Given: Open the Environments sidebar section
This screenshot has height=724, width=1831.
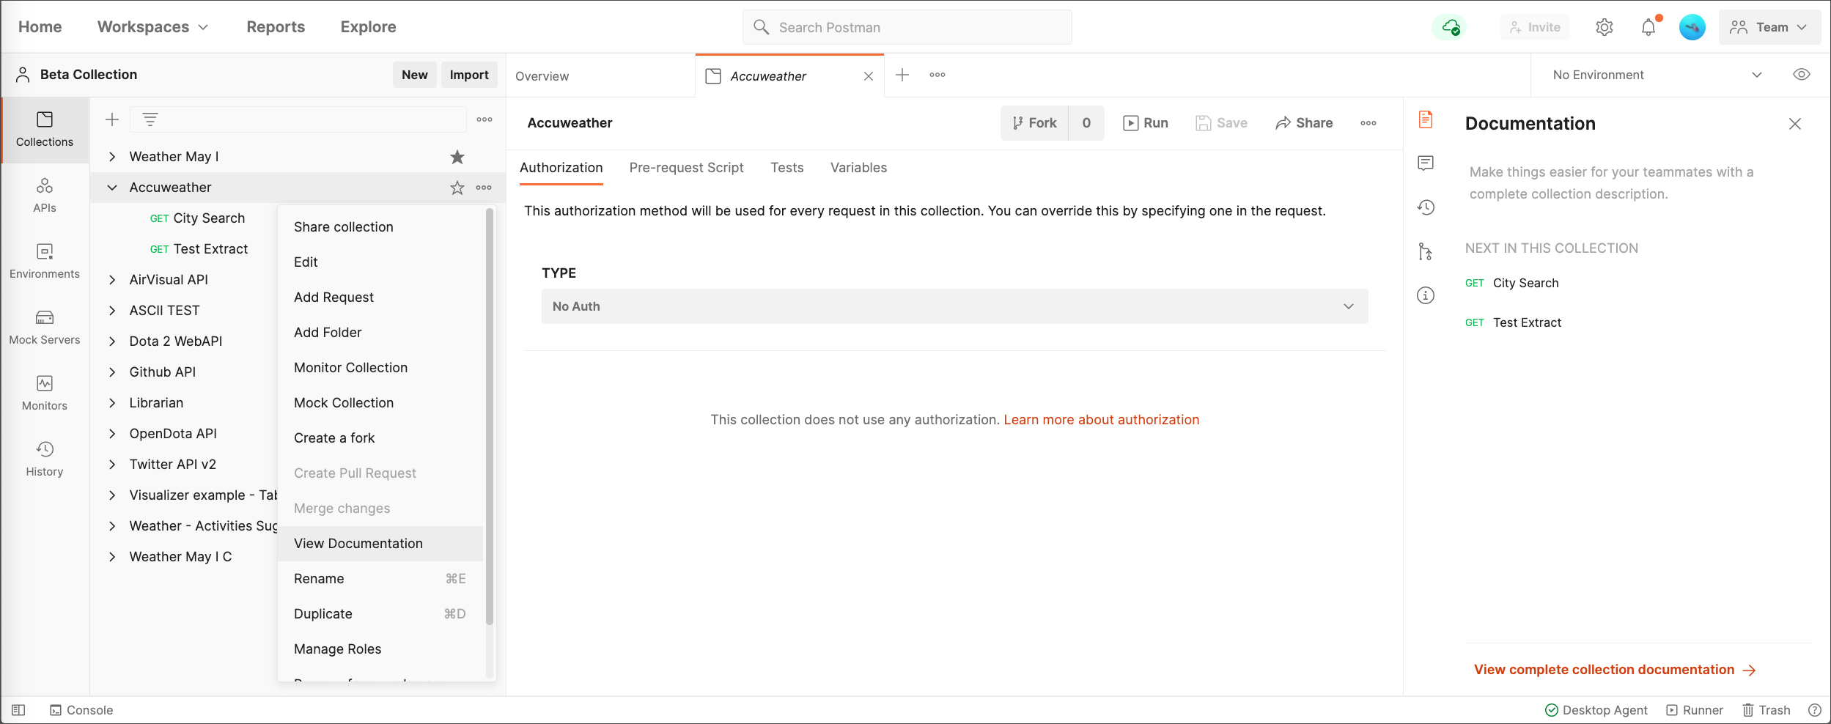Looking at the screenshot, I should coord(45,261).
